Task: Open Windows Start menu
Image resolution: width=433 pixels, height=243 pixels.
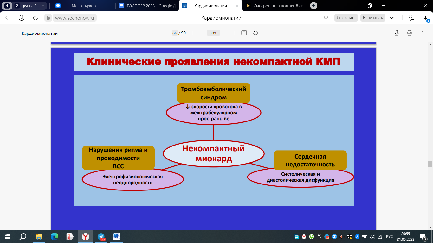Action: click(7, 236)
